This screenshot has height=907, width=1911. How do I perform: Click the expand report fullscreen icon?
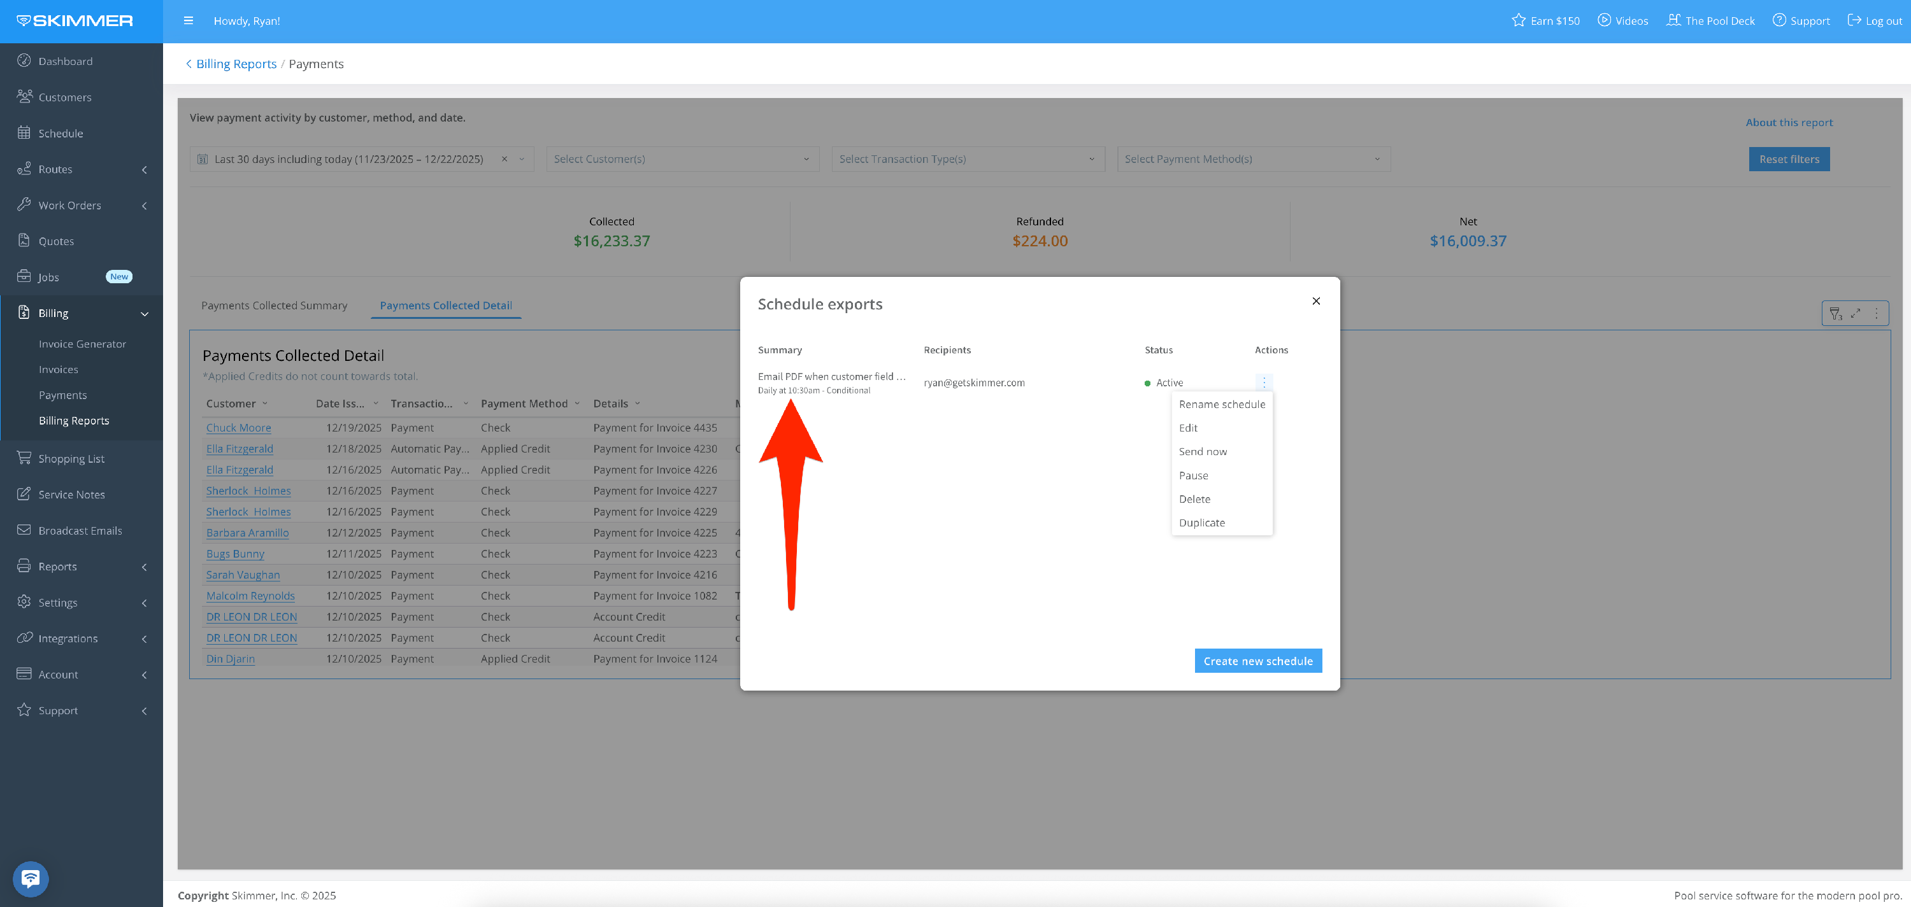tap(1856, 313)
